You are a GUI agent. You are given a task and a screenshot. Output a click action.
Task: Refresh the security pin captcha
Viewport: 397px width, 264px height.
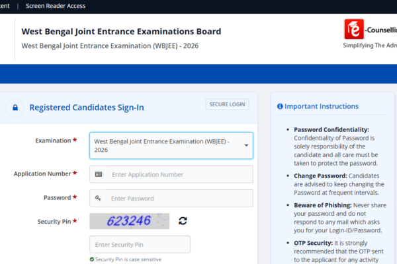click(183, 221)
